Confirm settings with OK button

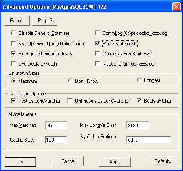(x=20, y=162)
